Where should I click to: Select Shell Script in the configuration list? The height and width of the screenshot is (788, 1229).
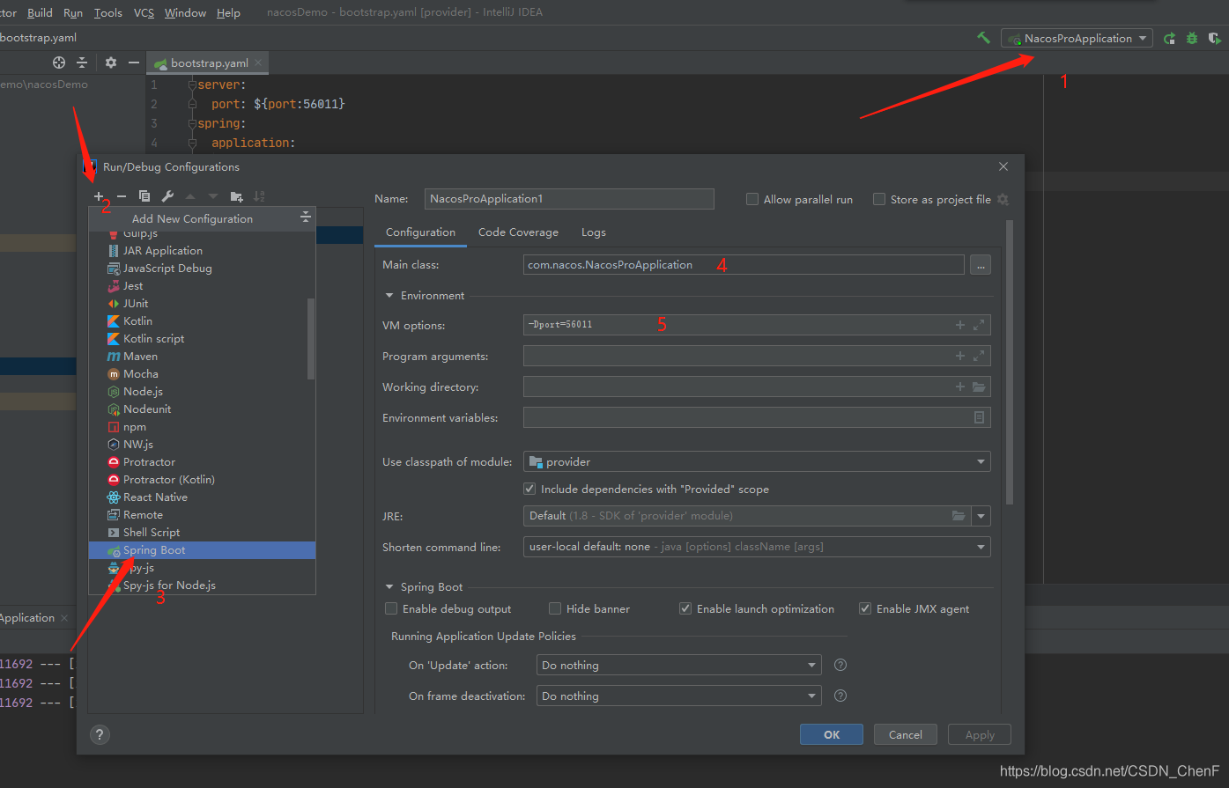(202, 533)
